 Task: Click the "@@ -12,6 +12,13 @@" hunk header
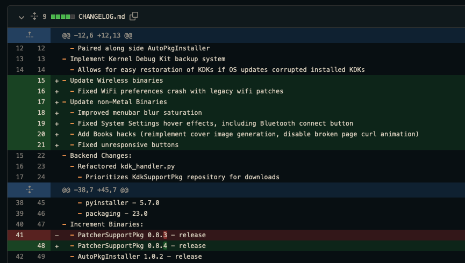[x=98, y=36]
